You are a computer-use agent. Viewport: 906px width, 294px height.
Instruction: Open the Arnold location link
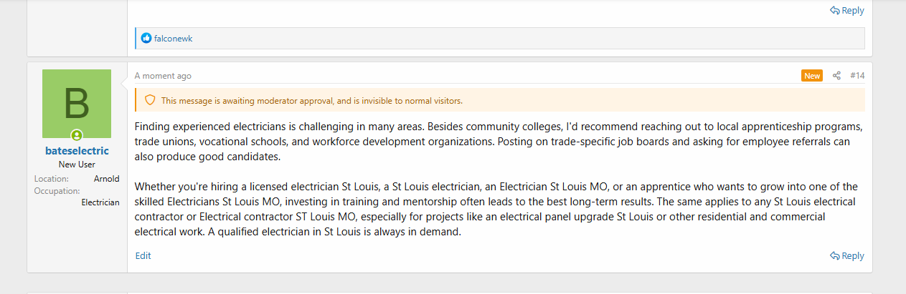[x=106, y=179]
